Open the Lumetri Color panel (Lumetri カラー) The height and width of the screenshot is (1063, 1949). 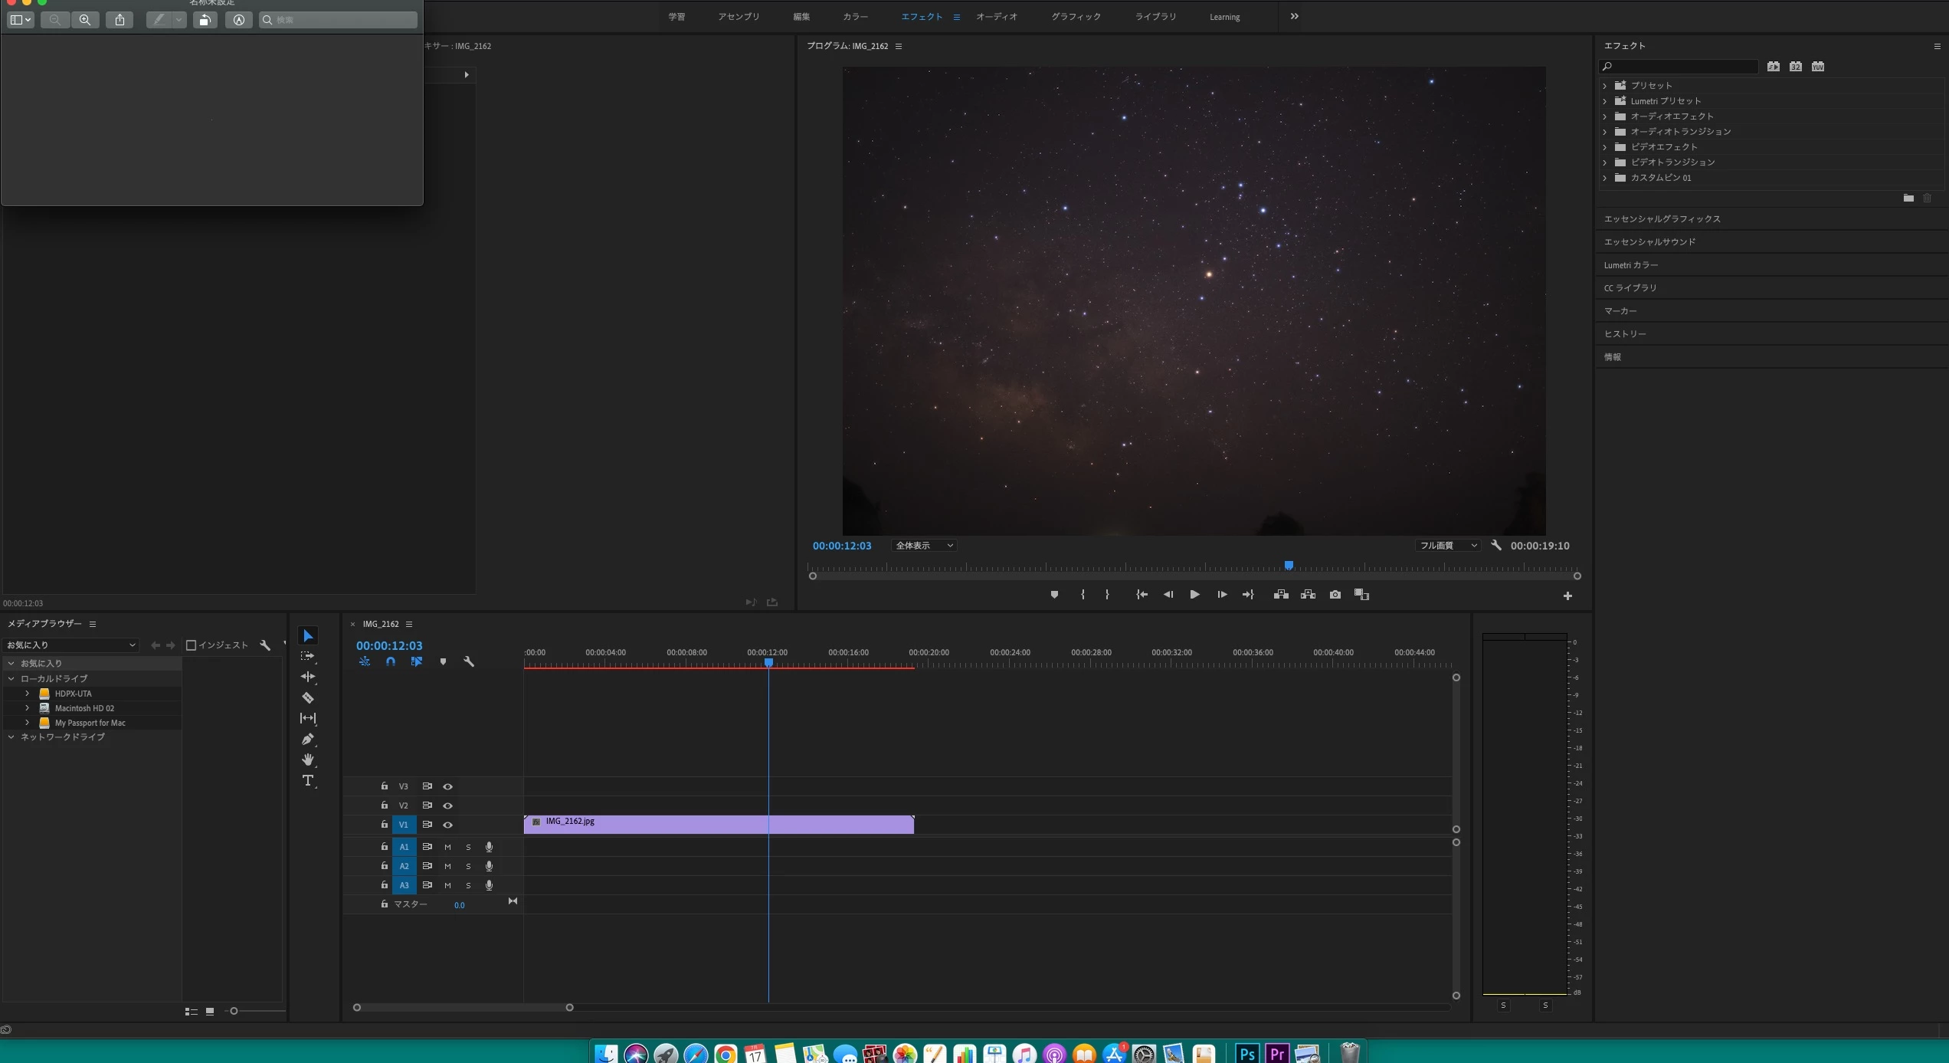click(1631, 265)
